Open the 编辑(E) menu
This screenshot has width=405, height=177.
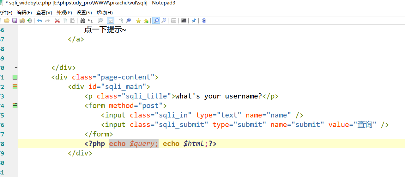click(x=24, y=13)
